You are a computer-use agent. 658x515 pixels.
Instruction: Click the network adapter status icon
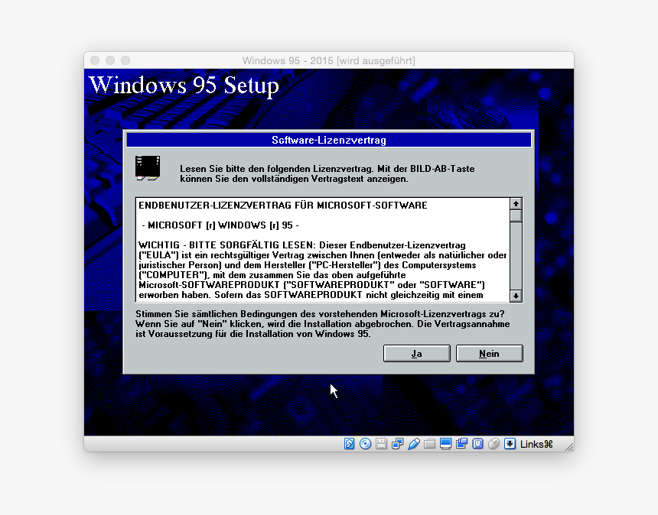pos(397,443)
